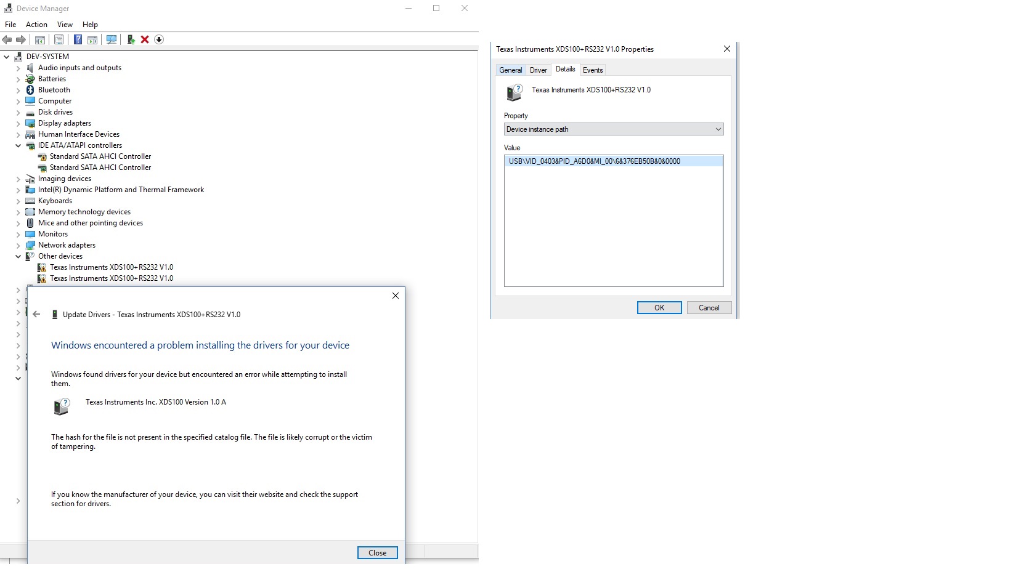Click the Back arrow in Device Manager toolbar
Viewport: 1013px width, 569px height.
pos(7,39)
